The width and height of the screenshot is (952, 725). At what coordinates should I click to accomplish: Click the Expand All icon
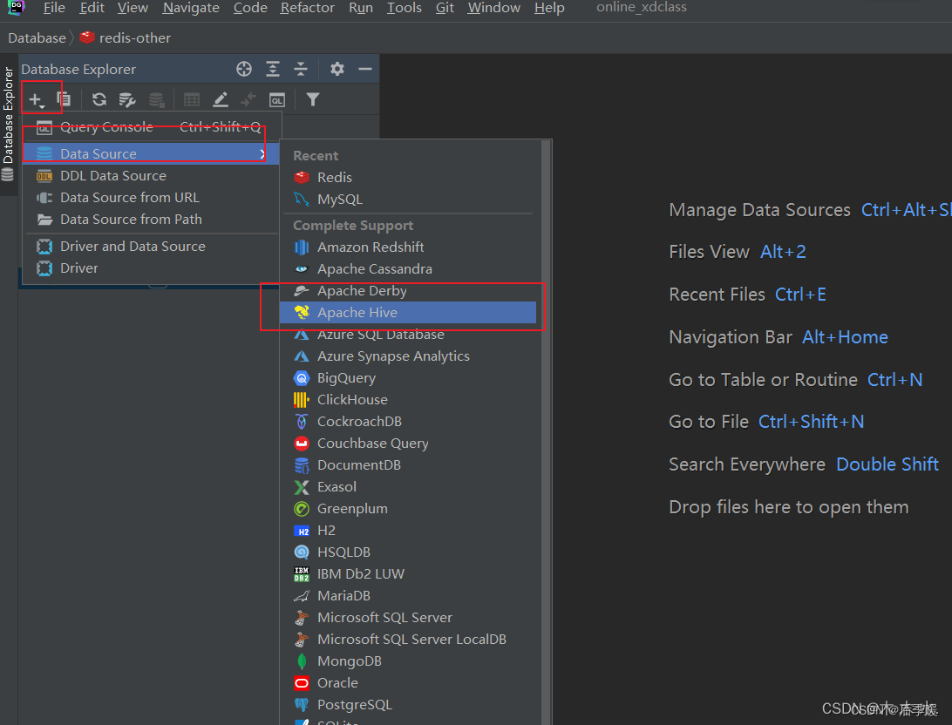coord(273,69)
